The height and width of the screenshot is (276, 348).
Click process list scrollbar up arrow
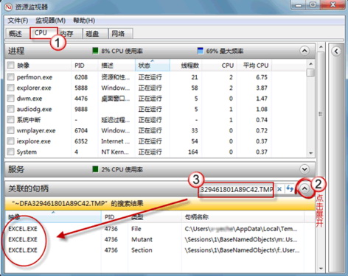coord(311,64)
